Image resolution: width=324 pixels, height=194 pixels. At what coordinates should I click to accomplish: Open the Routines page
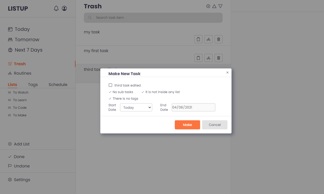pyautogui.click(x=23, y=73)
